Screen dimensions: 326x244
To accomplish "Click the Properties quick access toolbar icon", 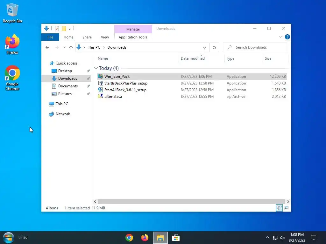I will [57, 29].
